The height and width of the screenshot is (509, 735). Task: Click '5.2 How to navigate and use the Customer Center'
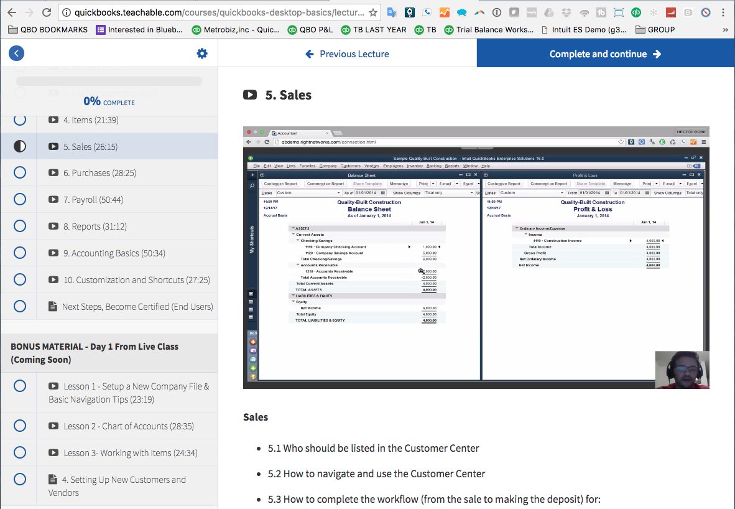coord(376,474)
